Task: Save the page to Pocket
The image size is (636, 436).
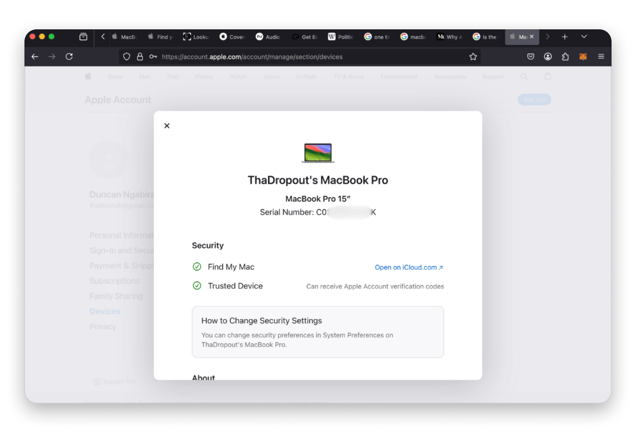Action: (530, 57)
